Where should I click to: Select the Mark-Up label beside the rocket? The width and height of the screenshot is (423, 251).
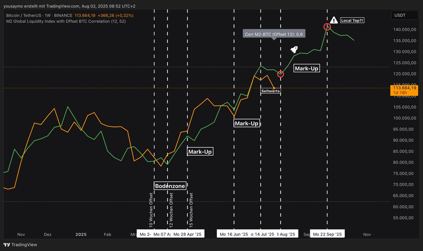click(307, 68)
